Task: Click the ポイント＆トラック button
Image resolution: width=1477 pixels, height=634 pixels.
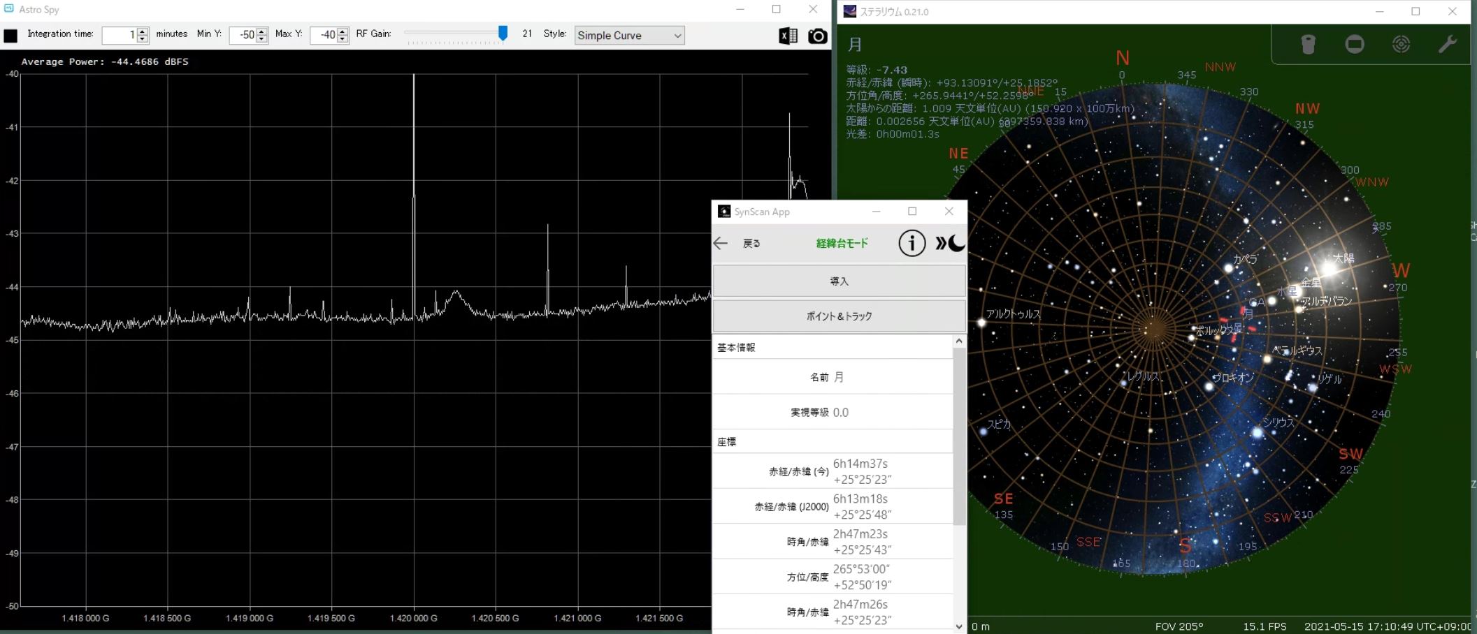Action: pos(839,316)
